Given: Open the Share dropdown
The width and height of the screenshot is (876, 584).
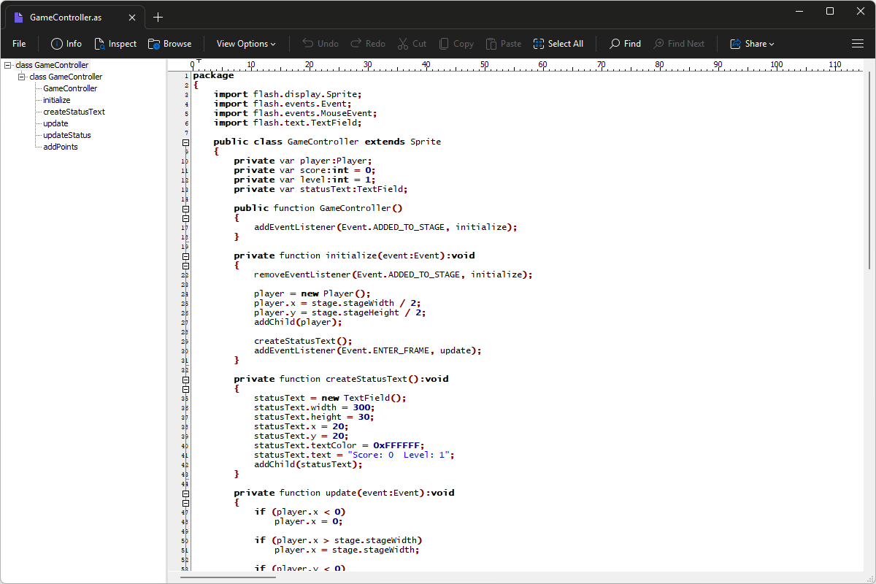Looking at the screenshot, I should (752, 44).
